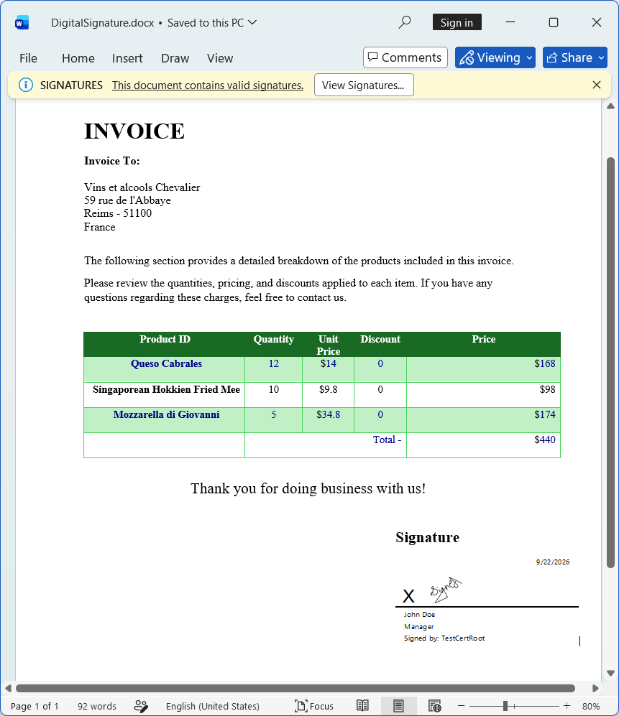Click 'Signed by: TestCertRoot' text
Viewport: 619px width, 716px height.
click(444, 638)
